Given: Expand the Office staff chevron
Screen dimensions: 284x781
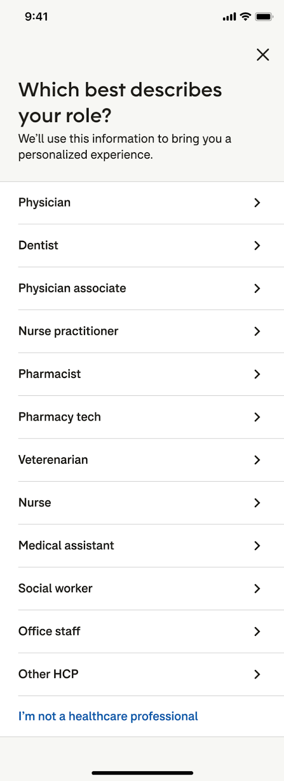Looking at the screenshot, I should [x=257, y=632].
